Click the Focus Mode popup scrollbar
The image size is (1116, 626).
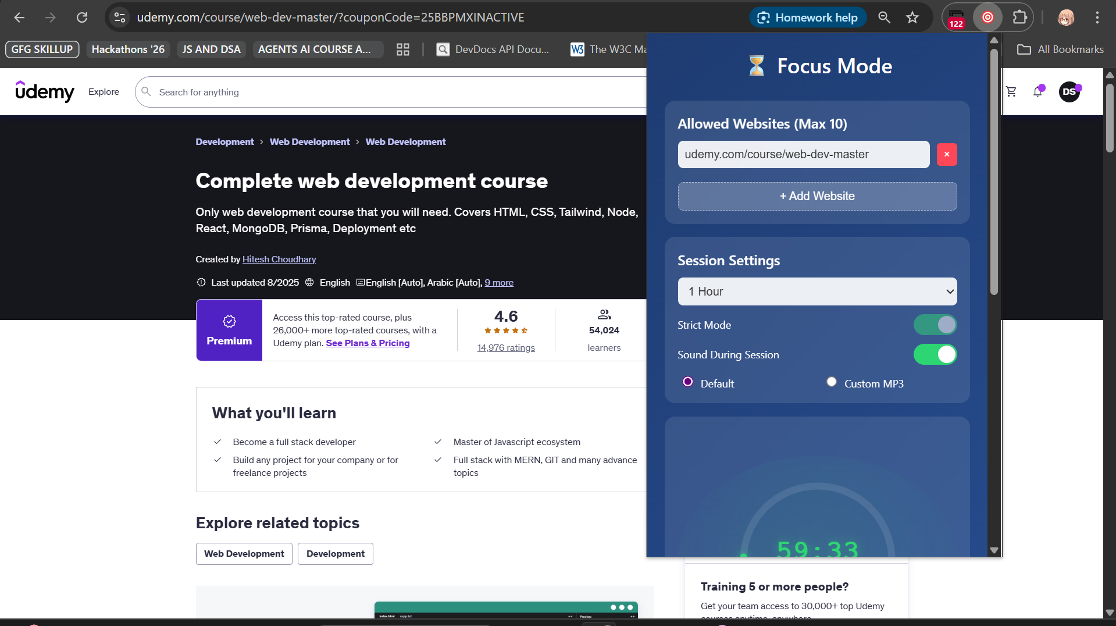[x=994, y=172]
